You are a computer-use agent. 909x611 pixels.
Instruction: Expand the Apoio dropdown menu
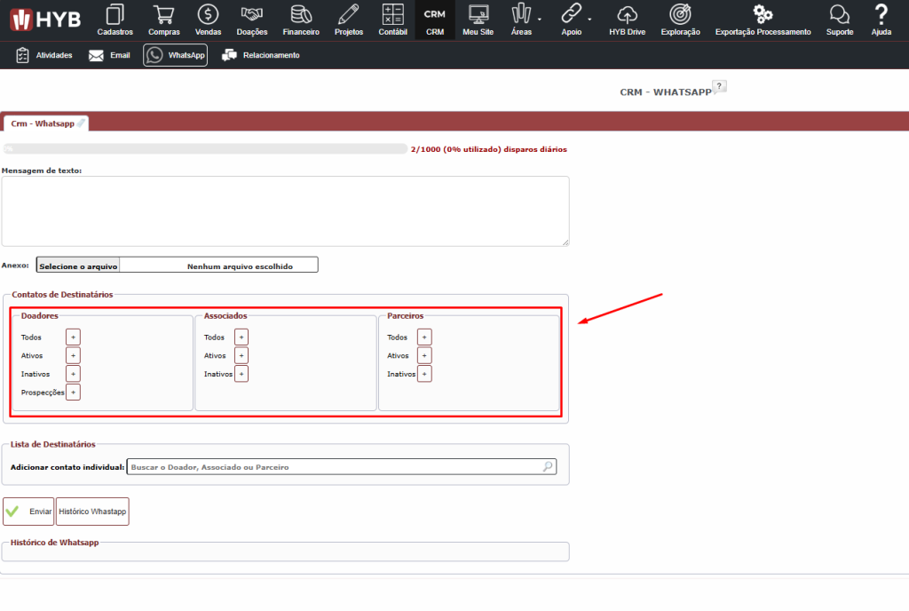[574, 19]
